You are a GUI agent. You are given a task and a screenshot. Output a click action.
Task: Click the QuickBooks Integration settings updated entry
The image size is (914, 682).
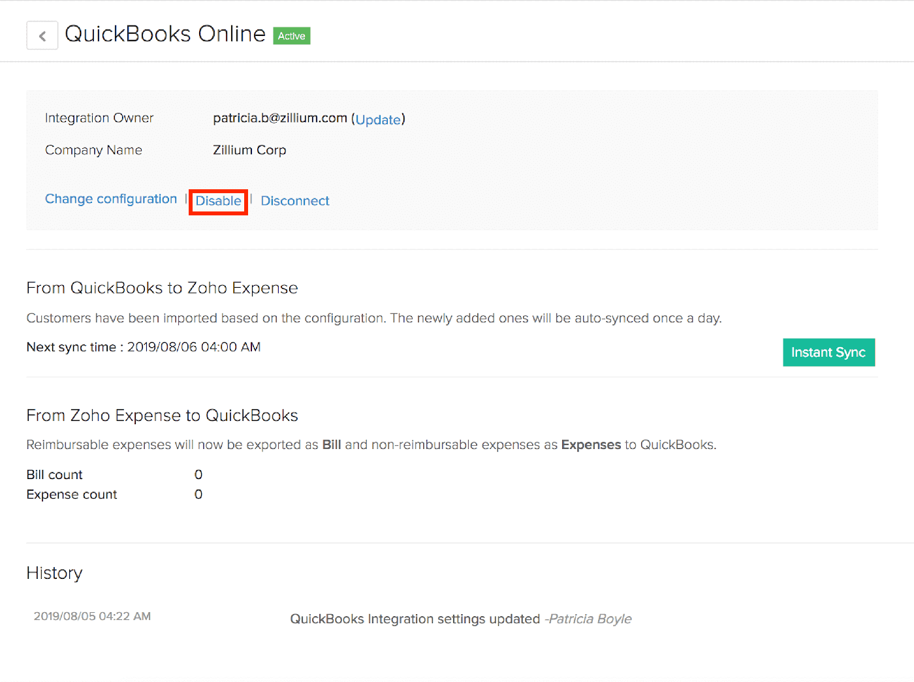(415, 619)
